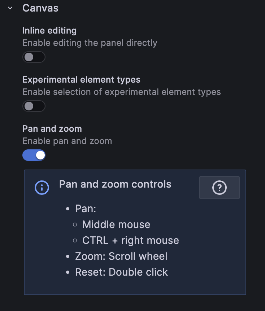Turn on Experimental element types
This screenshot has height=311, width=265.
[x=34, y=106]
